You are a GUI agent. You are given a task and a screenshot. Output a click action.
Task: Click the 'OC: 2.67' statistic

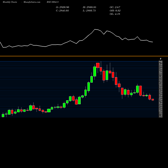click(115, 7)
